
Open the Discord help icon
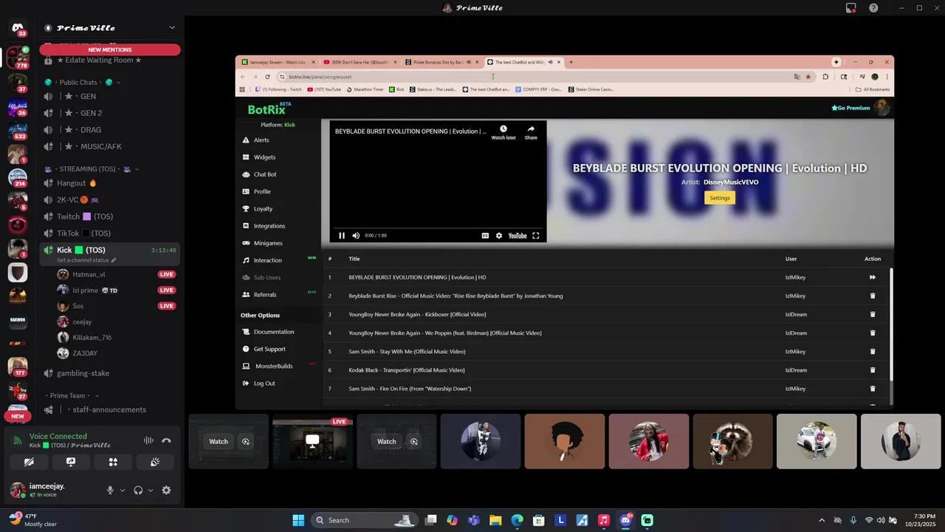[873, 7]
